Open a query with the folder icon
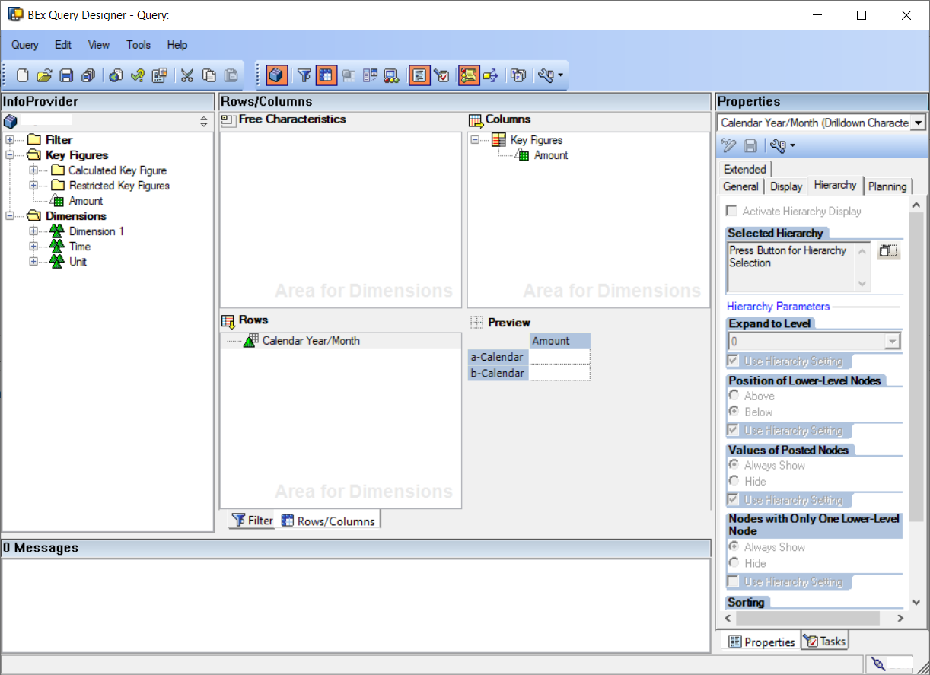930x675 pixels. (x=44, y=75)
